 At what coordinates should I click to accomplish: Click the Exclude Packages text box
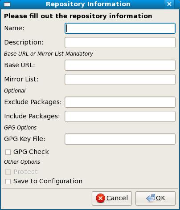[x=120, y=102]
